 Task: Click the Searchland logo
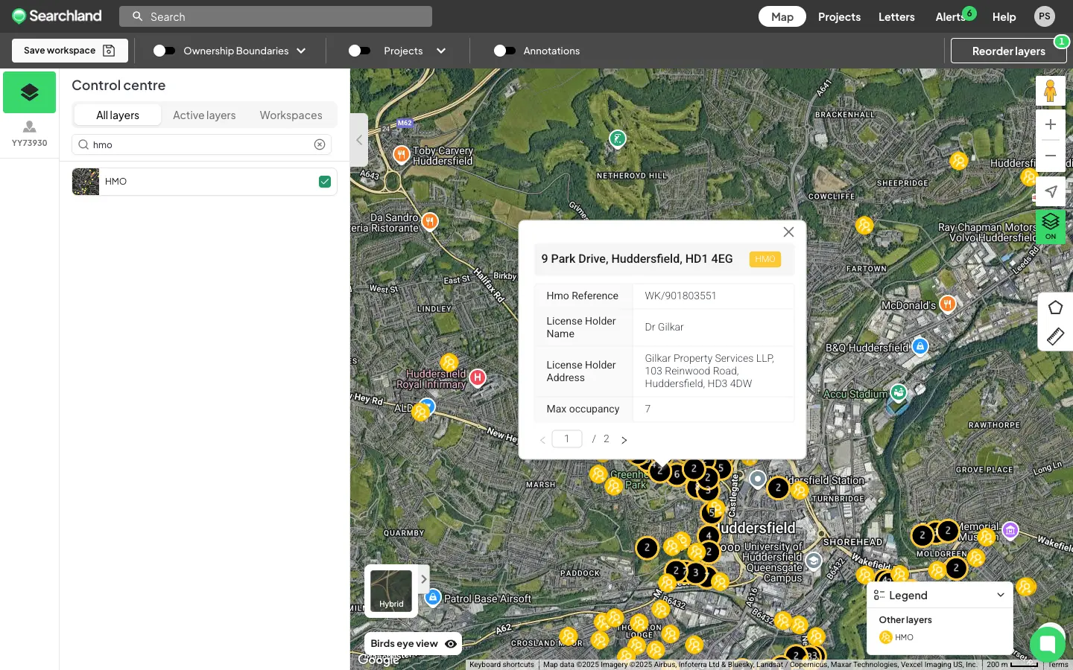(57, 16)
